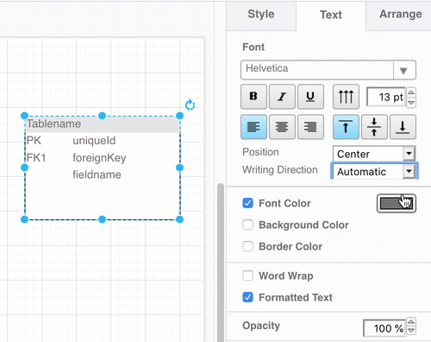Click the vertical text orientation icon
The image size is (431, 342).
(346, 97)
